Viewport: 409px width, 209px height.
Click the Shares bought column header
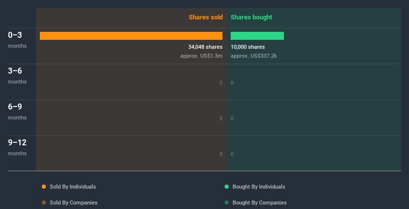pos(251,17)
